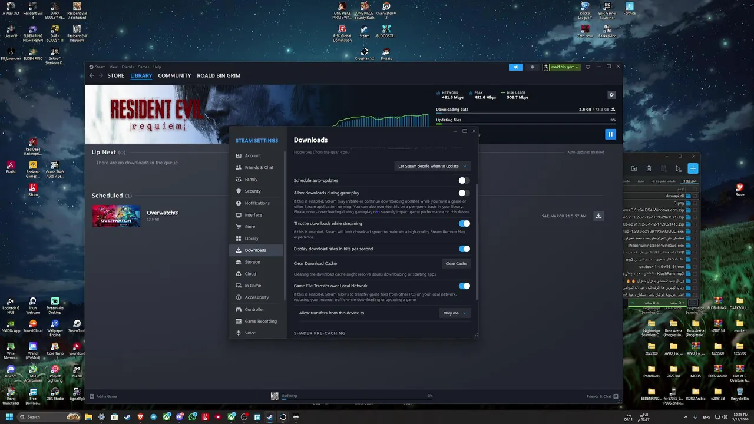Open Steam notifications bell icon
Image resolution: width=754 pixels, height=424 pixels.
(533, 67)
